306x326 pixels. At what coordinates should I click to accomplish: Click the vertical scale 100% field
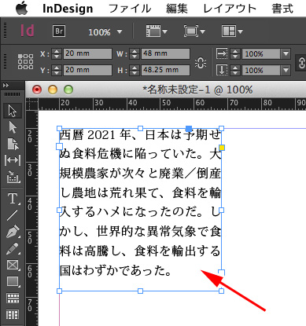pyautogui.click(x=261, y=70)
